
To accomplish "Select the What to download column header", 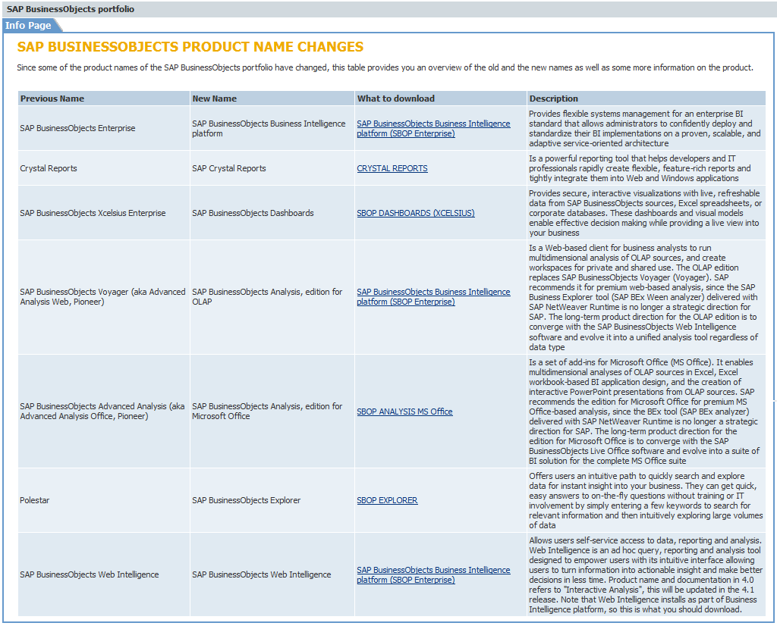I will (x=396, y=99).
